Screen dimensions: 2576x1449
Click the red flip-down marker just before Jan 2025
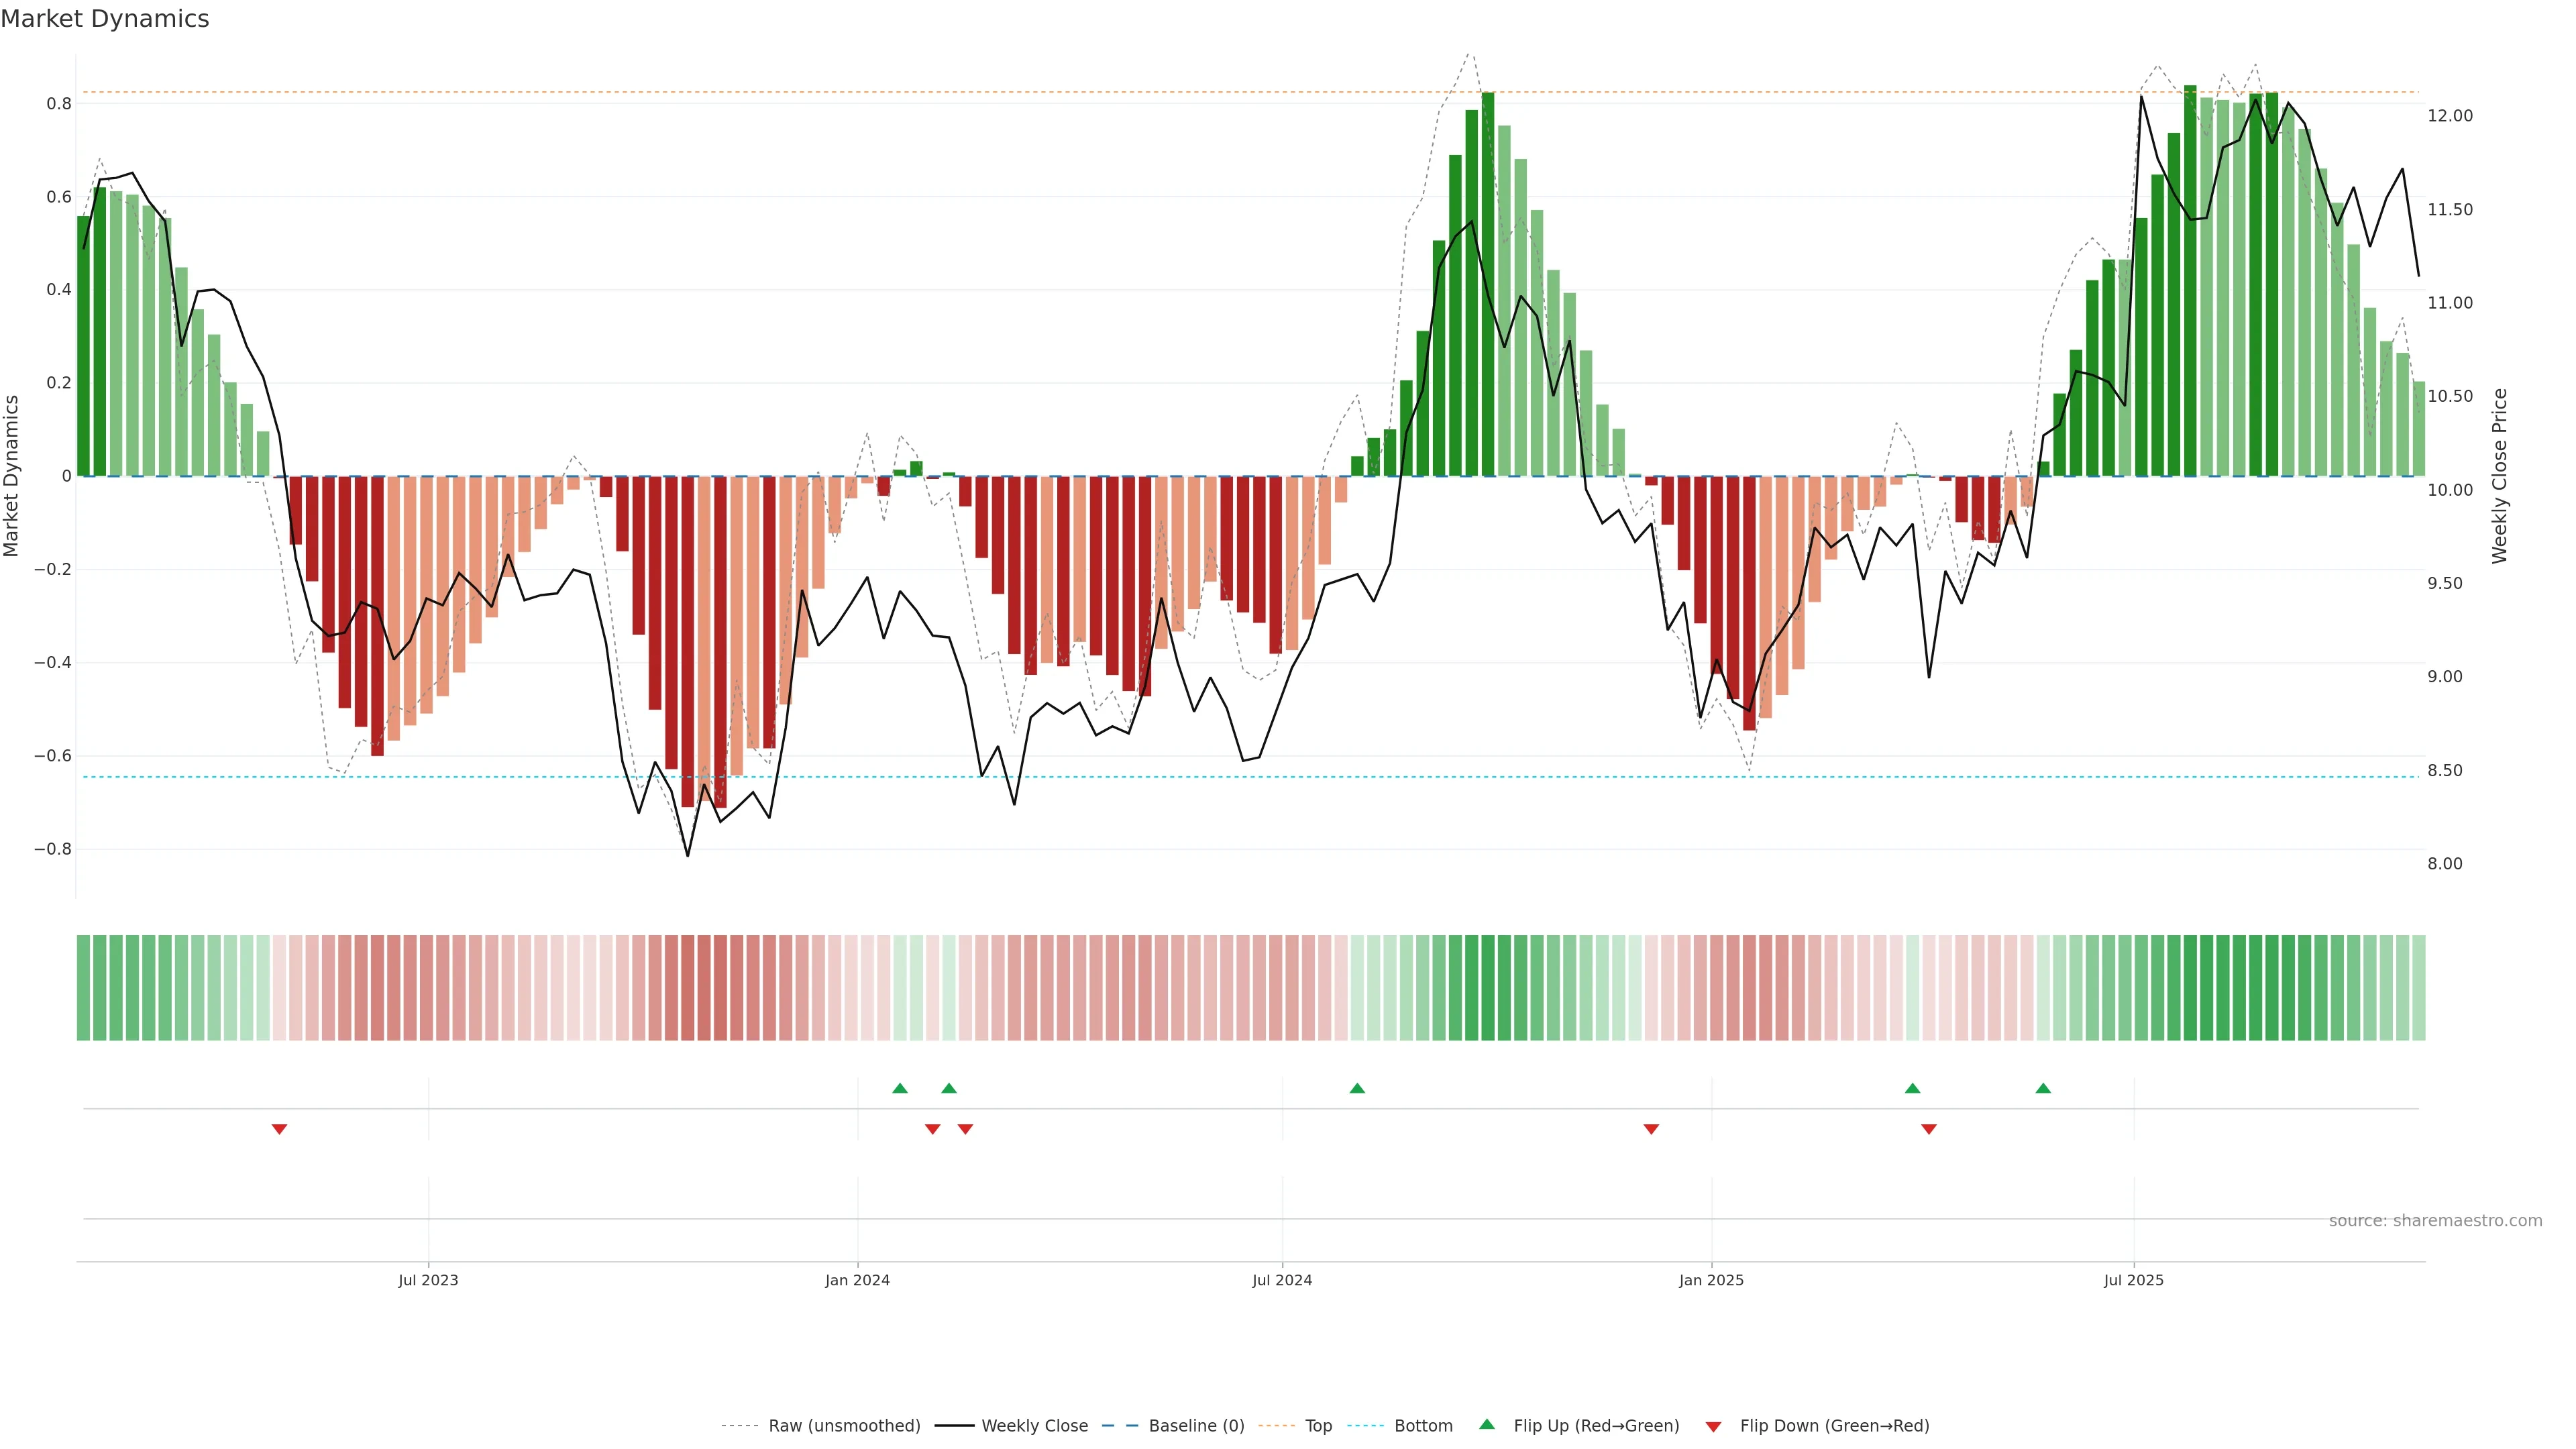point(1651,1129)
